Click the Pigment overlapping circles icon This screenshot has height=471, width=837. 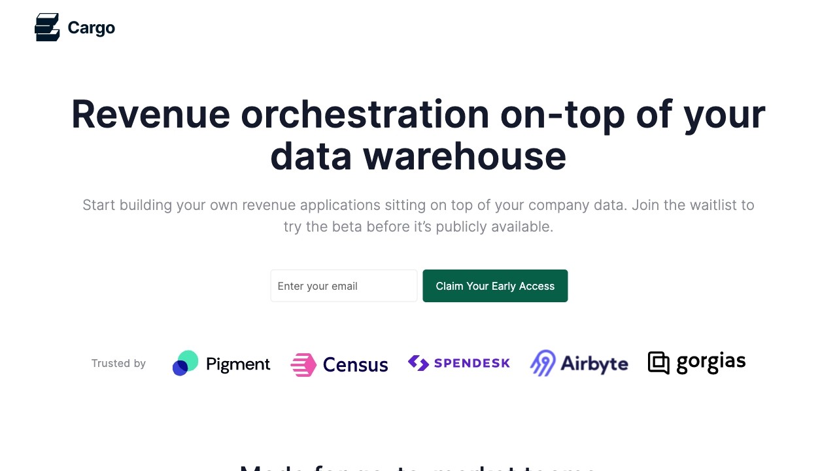(185, 363)
